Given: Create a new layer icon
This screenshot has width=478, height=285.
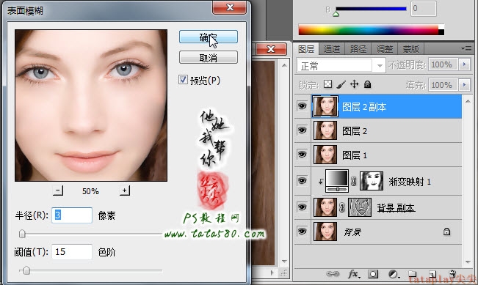Looking at the screenshot, I should [x=432, y=274].
